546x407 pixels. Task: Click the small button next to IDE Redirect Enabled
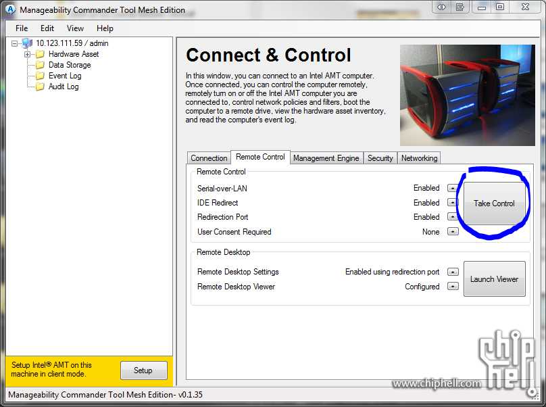click(452, 202)
